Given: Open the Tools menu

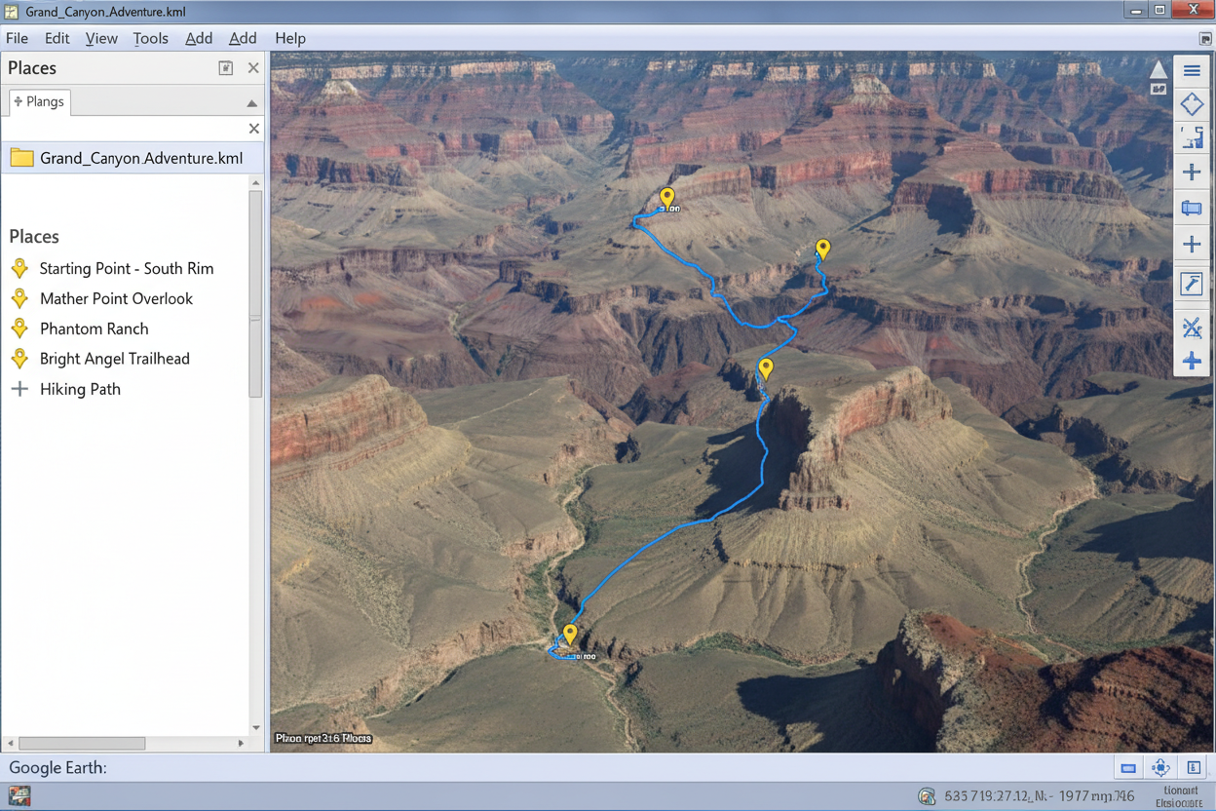Looking at the screenshot, I should [150, 38].
